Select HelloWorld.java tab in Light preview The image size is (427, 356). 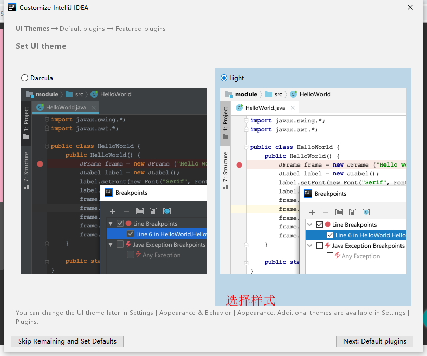(x=265, y=108)
